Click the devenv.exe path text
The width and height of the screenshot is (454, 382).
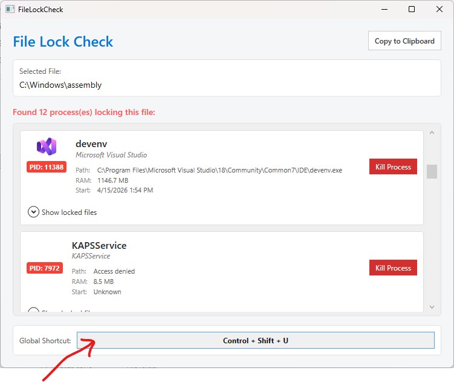[x=219, y=170]
